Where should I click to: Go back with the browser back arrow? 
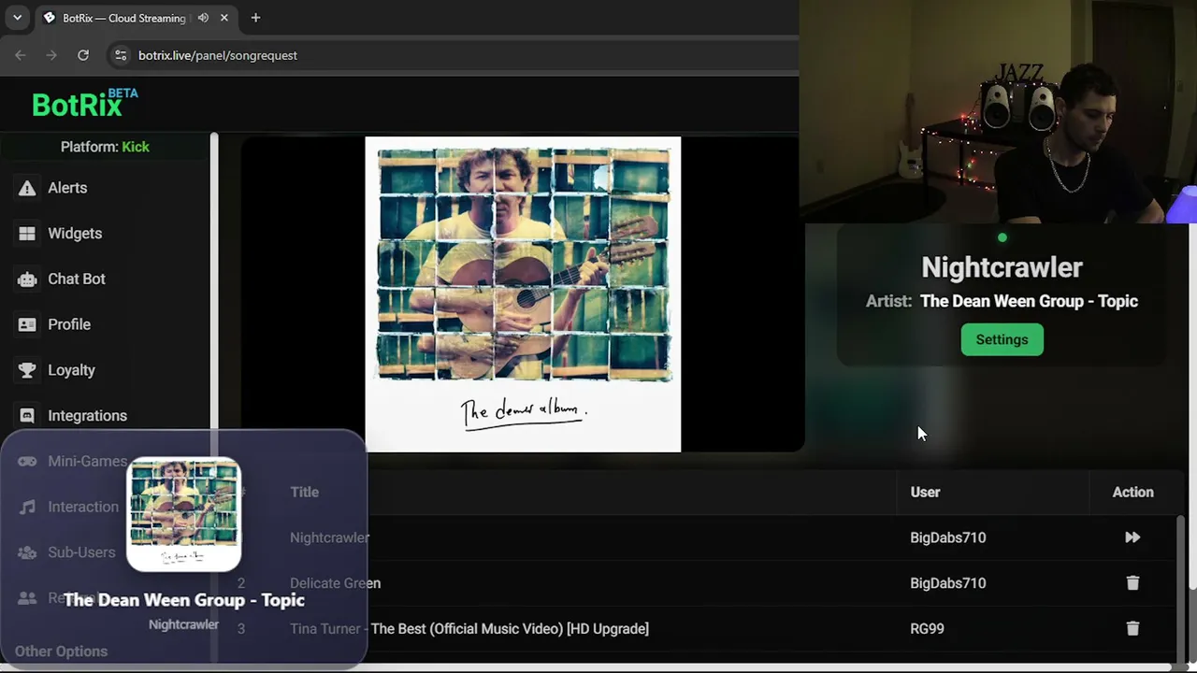click(x=21, y=55)
